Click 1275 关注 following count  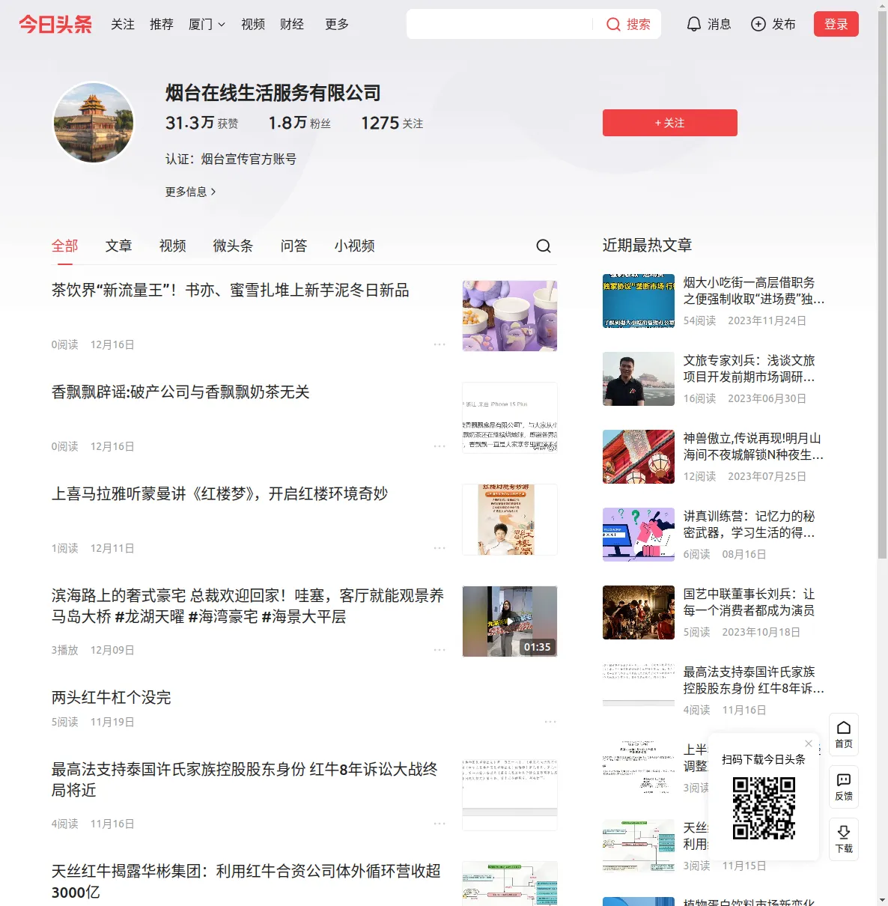coord(392,123)
